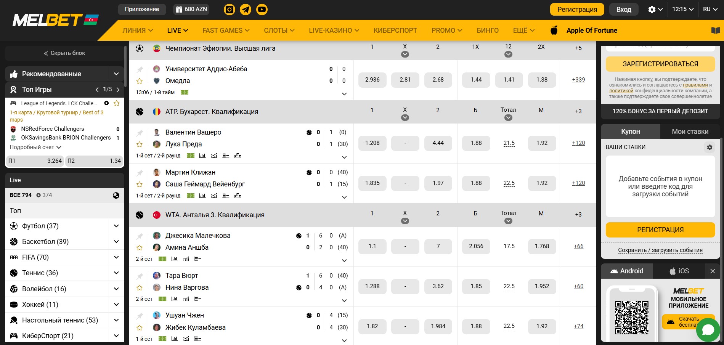
Task: Open the settings gear in top bar
Action: (x=655, y=9)
